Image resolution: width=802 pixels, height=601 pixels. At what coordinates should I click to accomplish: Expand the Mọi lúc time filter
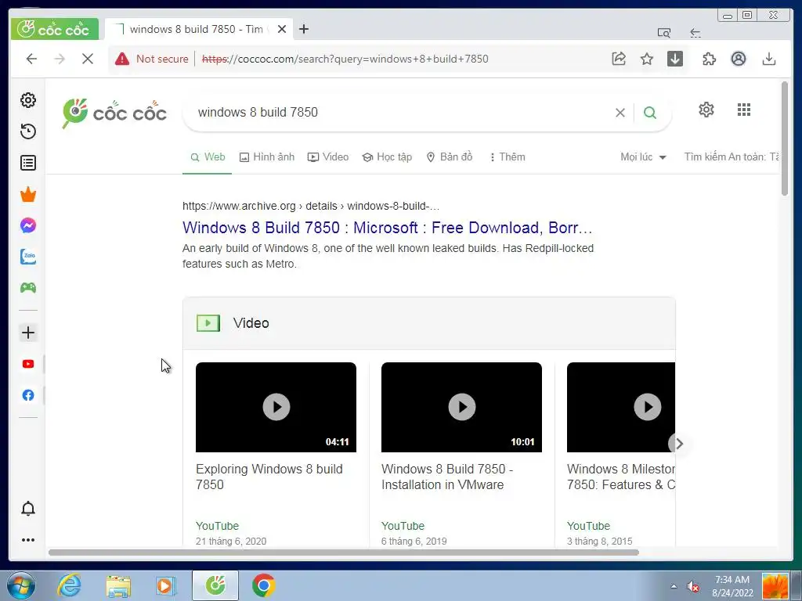pyautogui.click(x=643, y=157)
